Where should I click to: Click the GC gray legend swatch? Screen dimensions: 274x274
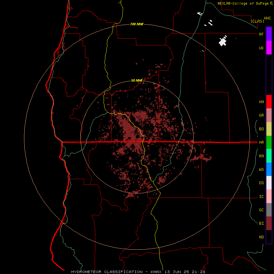click(x=269, y=210)
